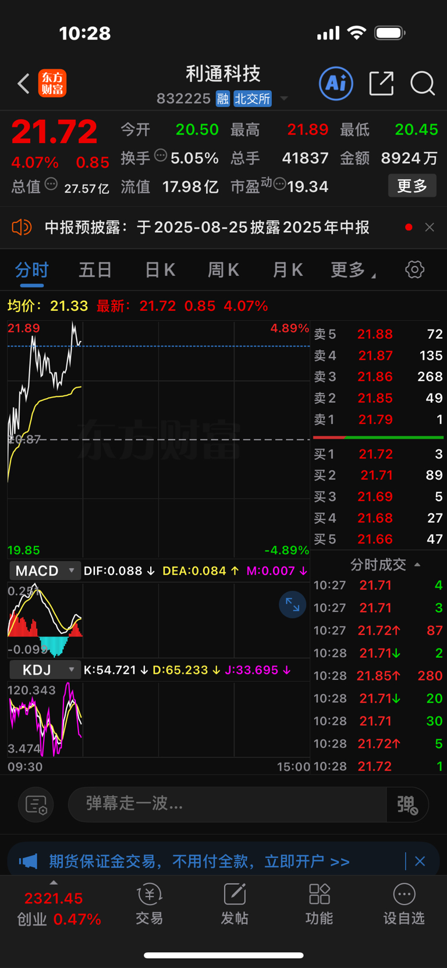This screenshot has height=968, width=447.
Task: Expand chart to fullscreen icon
Action: pos(292,605)
